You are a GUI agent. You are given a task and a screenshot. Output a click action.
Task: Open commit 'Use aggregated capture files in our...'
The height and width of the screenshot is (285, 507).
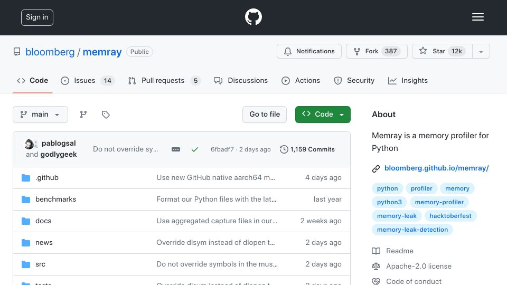coord(217,221)
